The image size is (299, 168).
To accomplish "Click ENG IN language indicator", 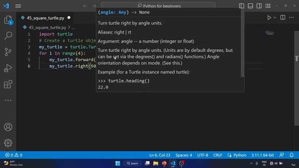I will [264, 163].
